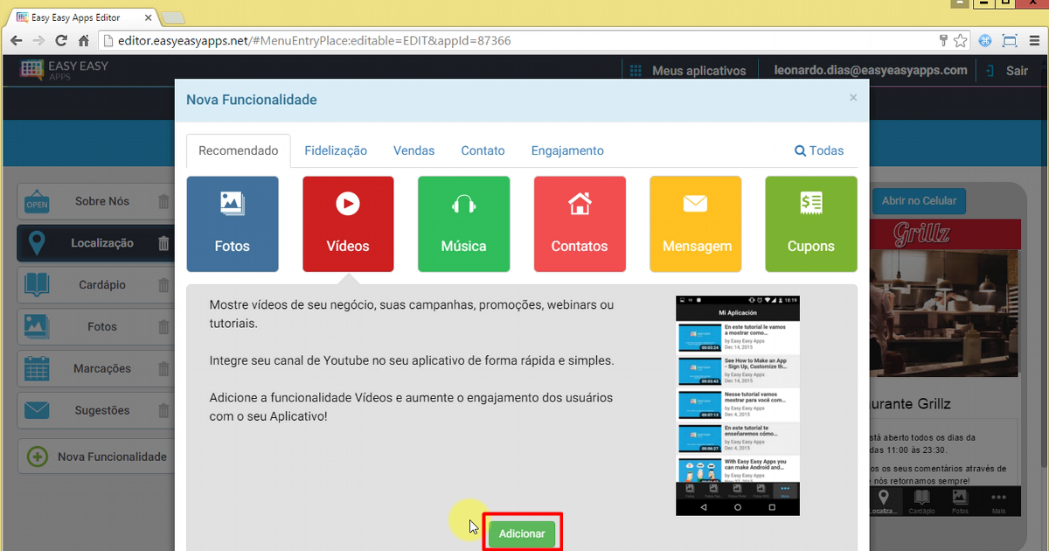Select the Mensagem feature tile

pos(695,223)
